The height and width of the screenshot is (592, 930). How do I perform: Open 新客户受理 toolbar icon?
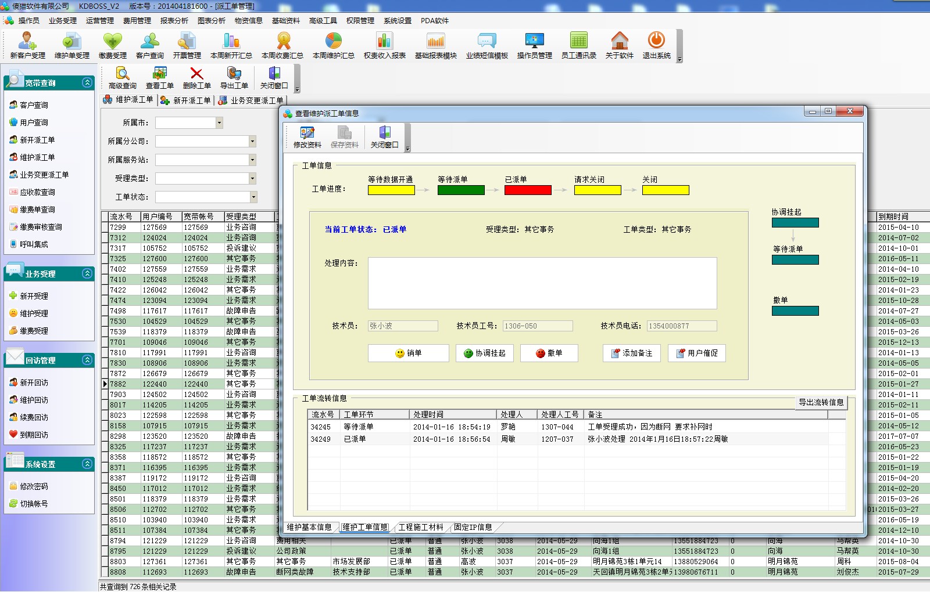pyautogui.click(x=27, y=45)
